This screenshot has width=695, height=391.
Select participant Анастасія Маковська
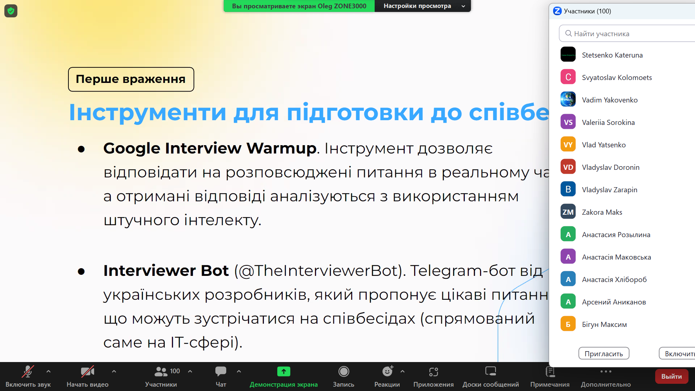(x=622, y=257)
